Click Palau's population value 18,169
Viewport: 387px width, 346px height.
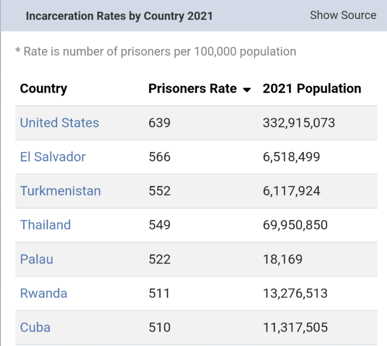click(283, 259)
